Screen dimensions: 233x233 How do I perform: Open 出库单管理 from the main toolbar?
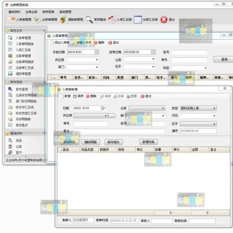point(46,20)
